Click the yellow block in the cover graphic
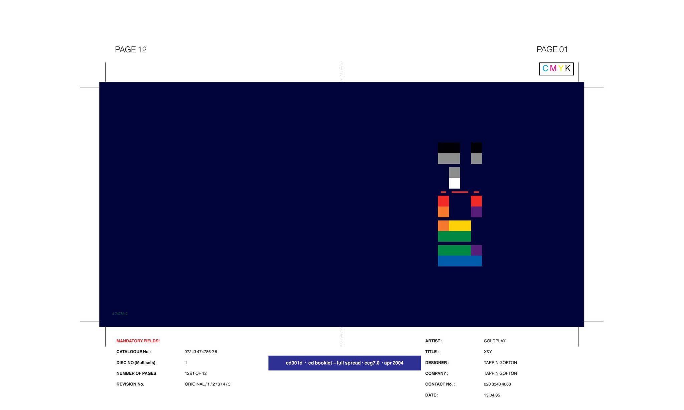 click(x=460, y=226)
